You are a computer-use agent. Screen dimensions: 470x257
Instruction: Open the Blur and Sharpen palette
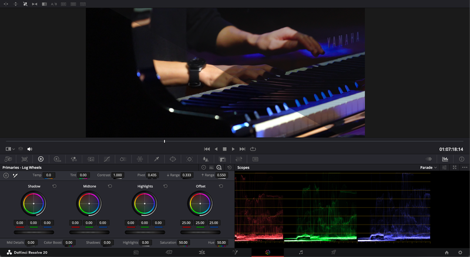(x=206, y=159)
